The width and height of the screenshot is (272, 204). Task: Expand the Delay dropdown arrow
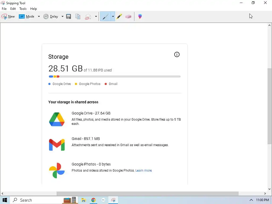tap(62, 16)
